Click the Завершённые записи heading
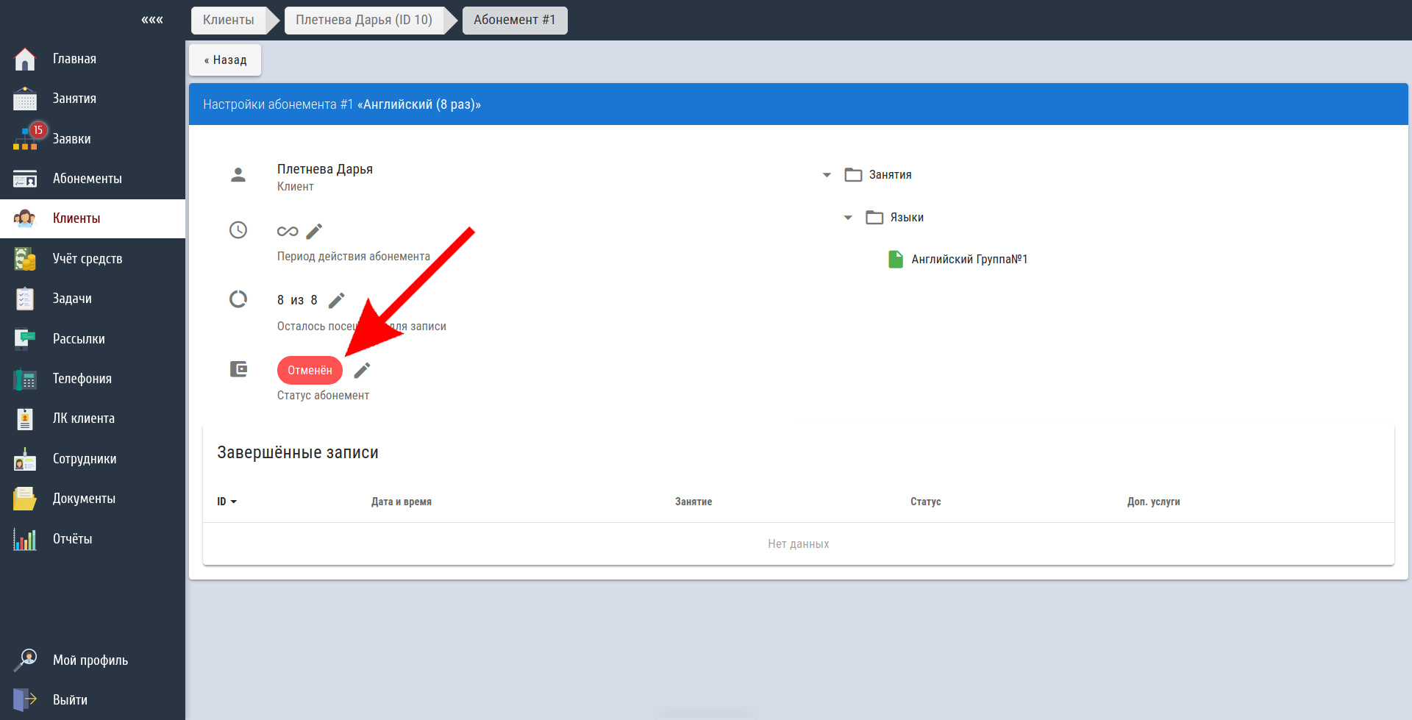Image resolution: width=1412 pixels, height=720 pixels. (298, 452)
